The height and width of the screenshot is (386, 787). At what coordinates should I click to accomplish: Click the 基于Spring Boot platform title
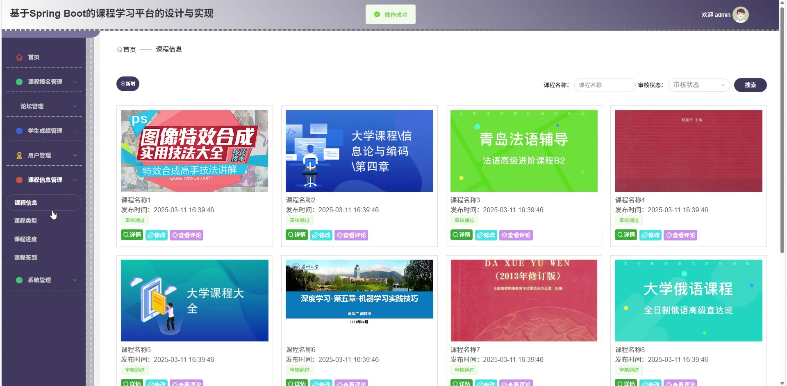(x=111, y=13)
